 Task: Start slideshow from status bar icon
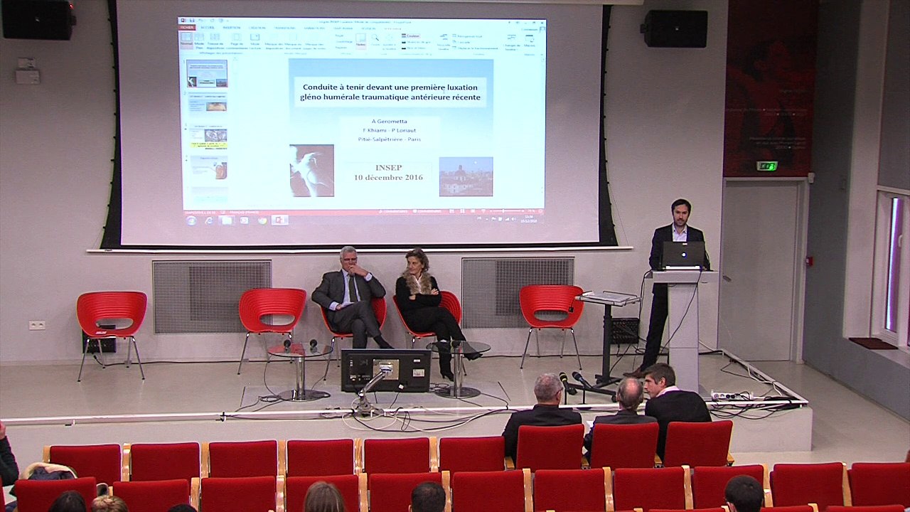483,211
